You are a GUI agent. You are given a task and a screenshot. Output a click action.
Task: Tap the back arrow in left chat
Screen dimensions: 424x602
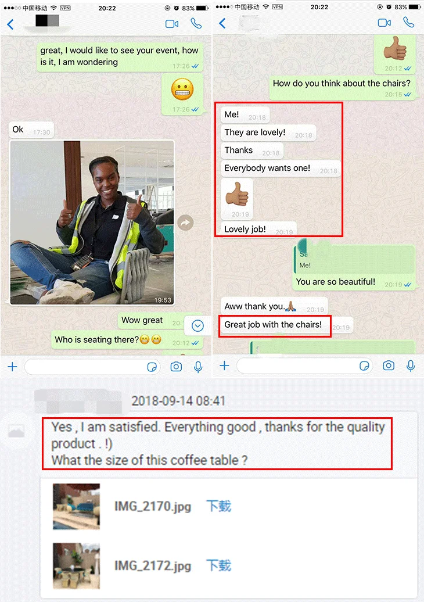pyautogui.click(x=10, y=24)
